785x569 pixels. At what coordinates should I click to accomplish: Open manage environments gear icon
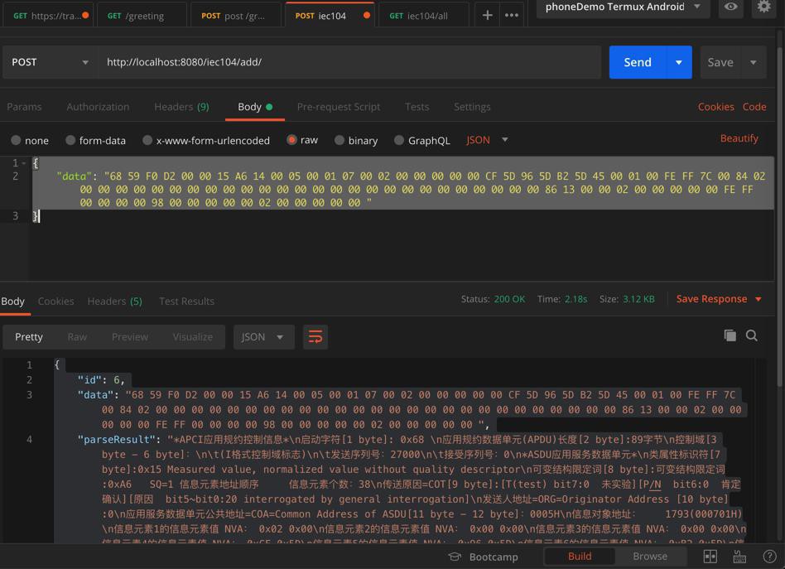pyautogui.click(x=763, y=7)
